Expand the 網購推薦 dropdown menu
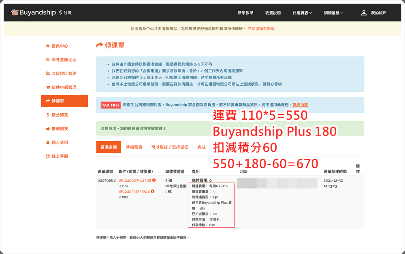Screen dimensions: 405x254 (x=334, y=13)
